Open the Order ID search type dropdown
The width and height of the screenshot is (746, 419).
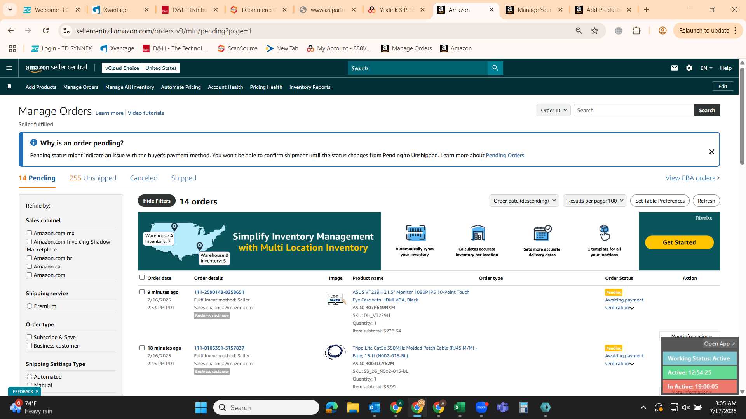pos(553,110)
